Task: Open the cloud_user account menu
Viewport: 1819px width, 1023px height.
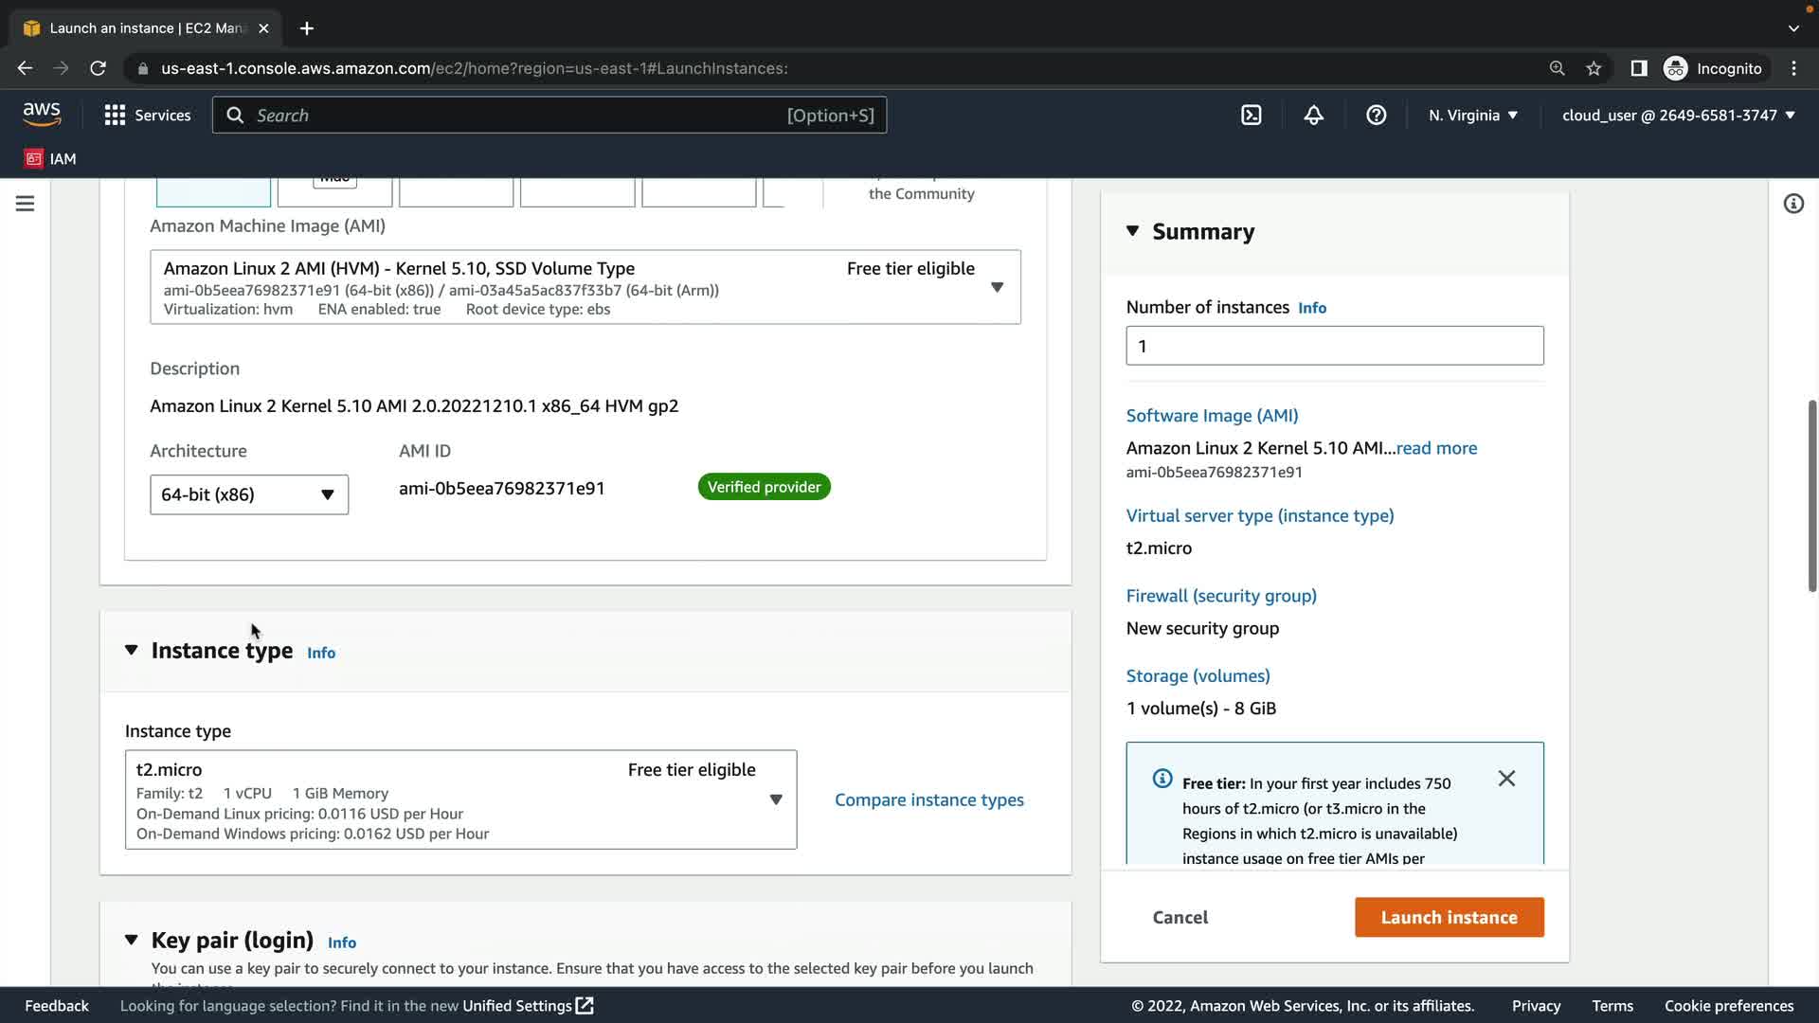Action: point(1678,116)
